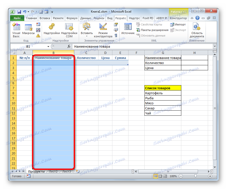Click the zoom slider handle

click(x=195, y=176)
